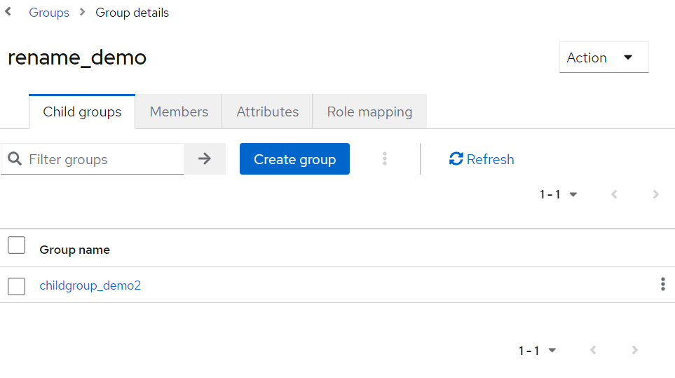Expand top 1-1 per-page dropdown
This screenshot has width=675, height=378.
tap(559, 194)
